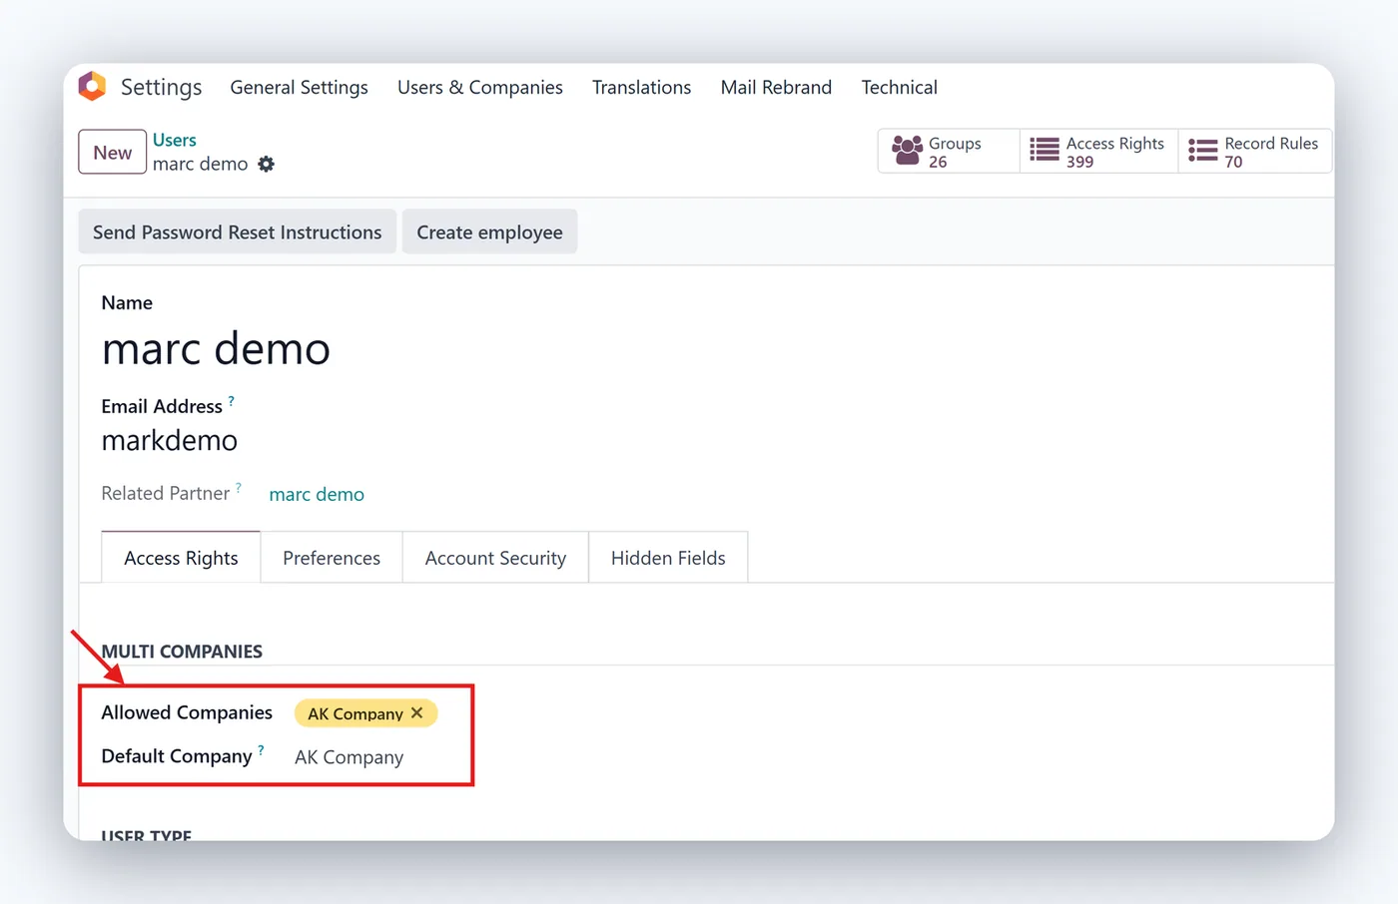Edit the marc demo name field
1398x904 pixels.
click(216, 348)
